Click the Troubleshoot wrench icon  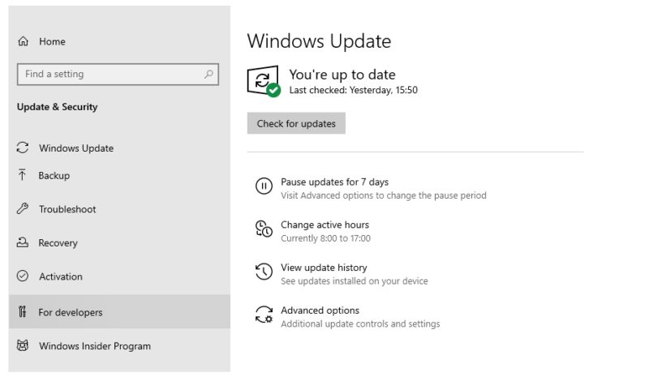(23, 208)
